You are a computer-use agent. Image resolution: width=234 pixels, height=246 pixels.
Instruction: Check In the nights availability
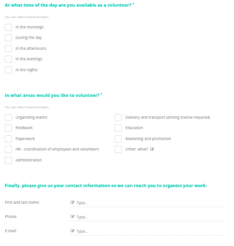click(x=8, y=70)
